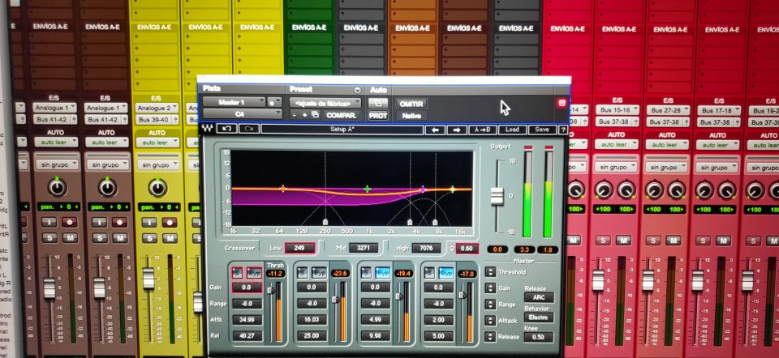779x358 pixels.
Task: Click the Knee 0.50 value field
Action: coord(539,337)
